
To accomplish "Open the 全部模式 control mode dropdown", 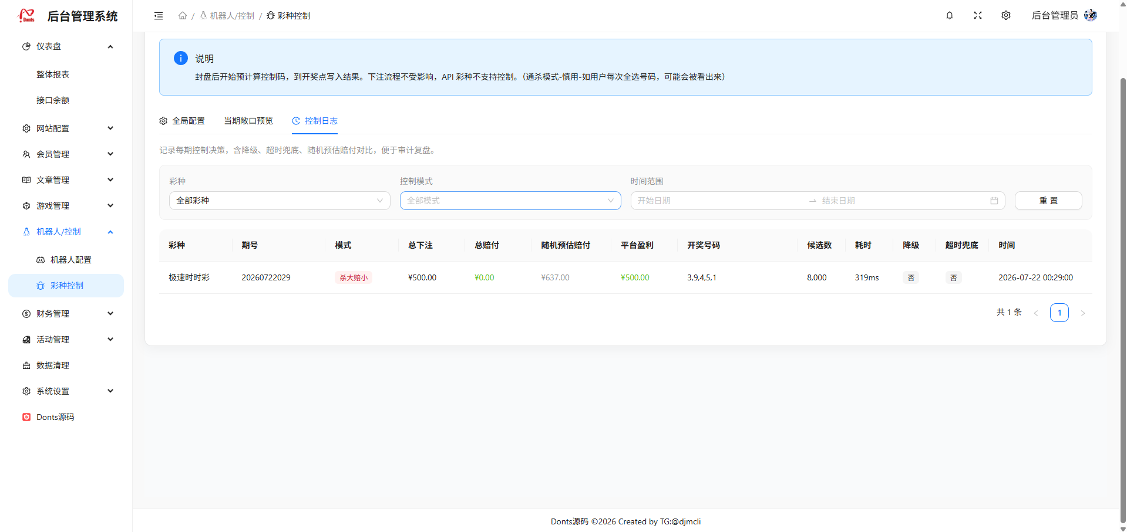I will click(x=510, y=201).
